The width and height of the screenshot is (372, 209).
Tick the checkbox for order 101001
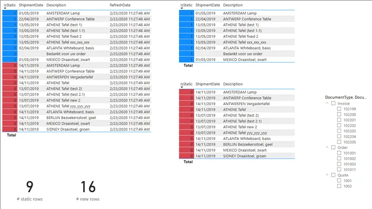pyautogui.click(x=339, y=153)
